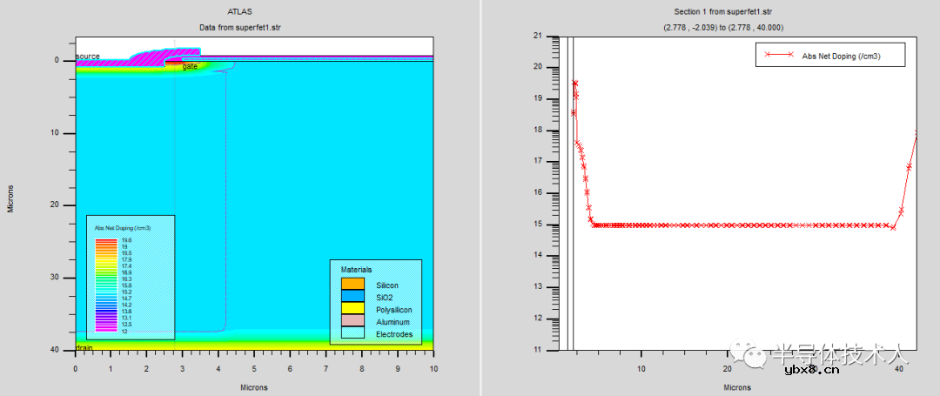Image resolution: width=940 pixels, height=396 pixels.
Task: Click the 'Section 1 from superfet1.str' title
Action: (725, 11)
